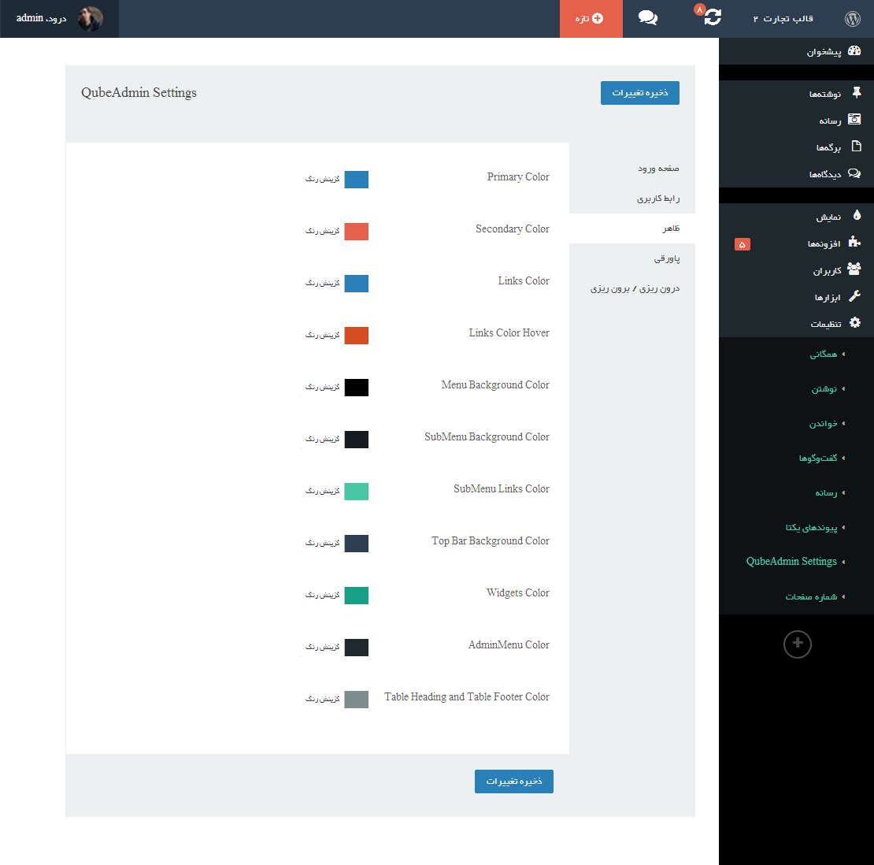Pick the SubMenu Background Color swatch
This screenshot has height=865, width=874.
point(356,440)
